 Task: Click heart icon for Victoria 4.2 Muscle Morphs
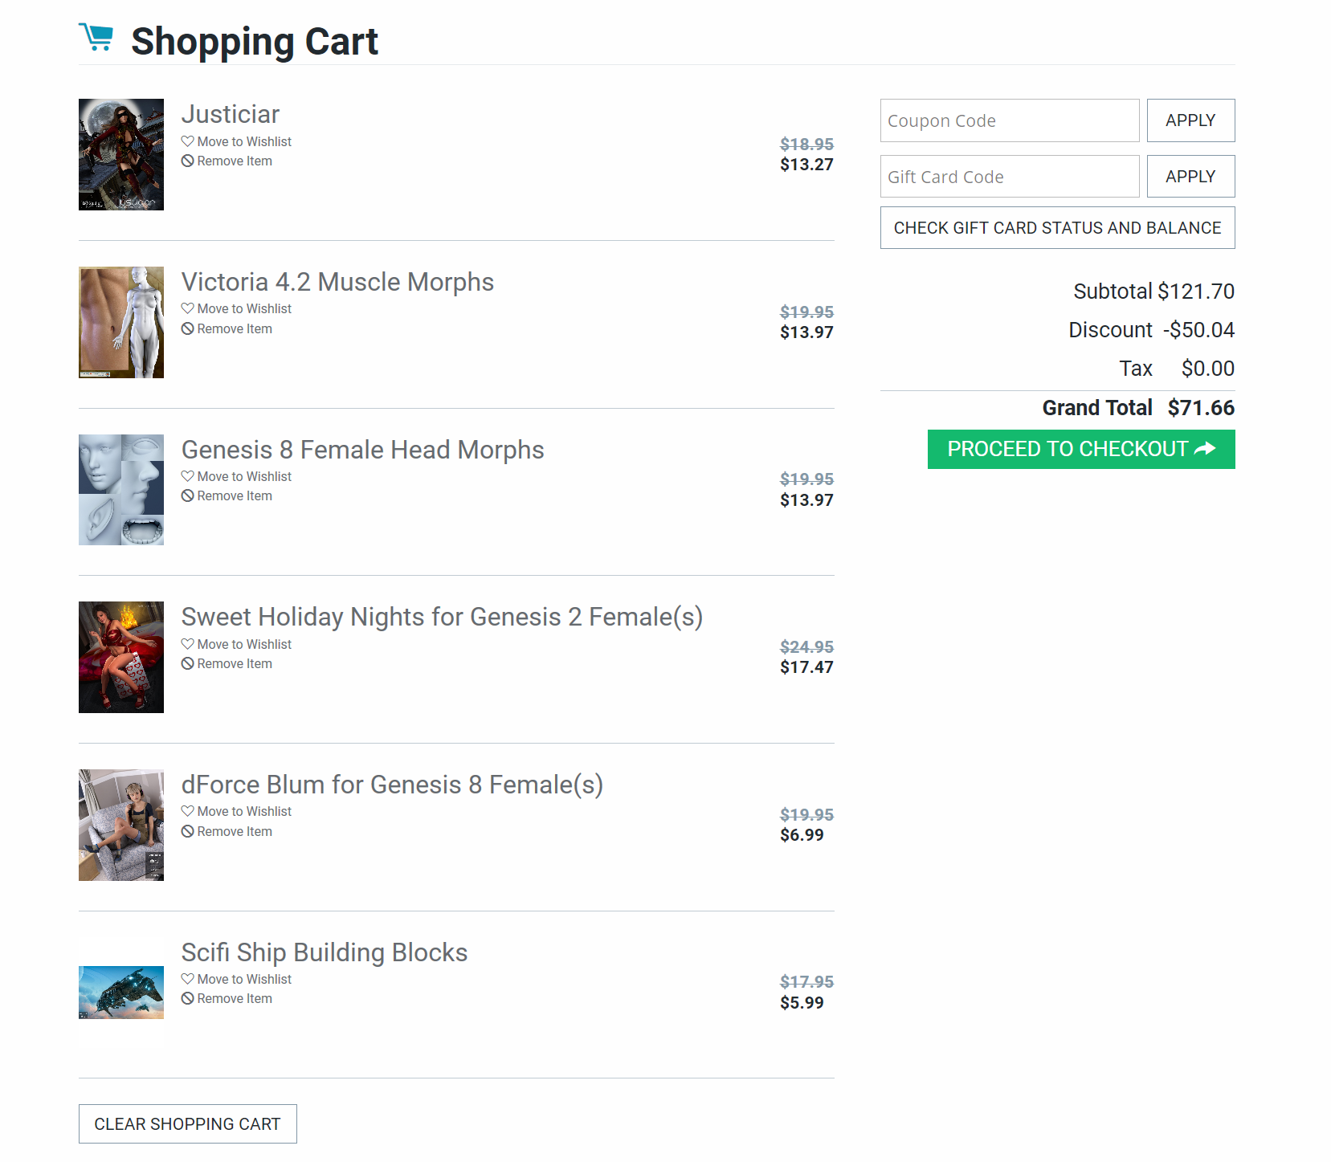pos(187,308)
